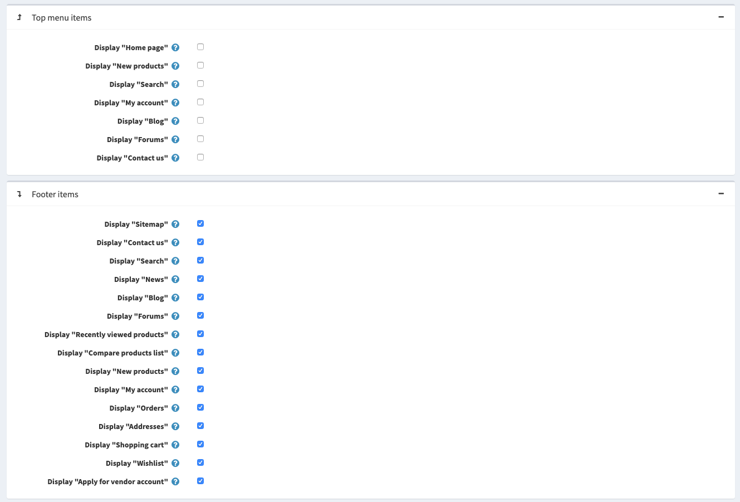
Task: Click help icon beside Display "Compare products list"
Action: 175,352
